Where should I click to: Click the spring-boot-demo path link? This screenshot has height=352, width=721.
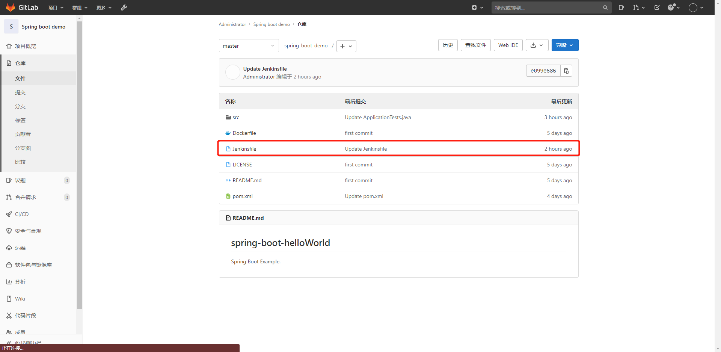pyautogui.click(x=306, y=45)
